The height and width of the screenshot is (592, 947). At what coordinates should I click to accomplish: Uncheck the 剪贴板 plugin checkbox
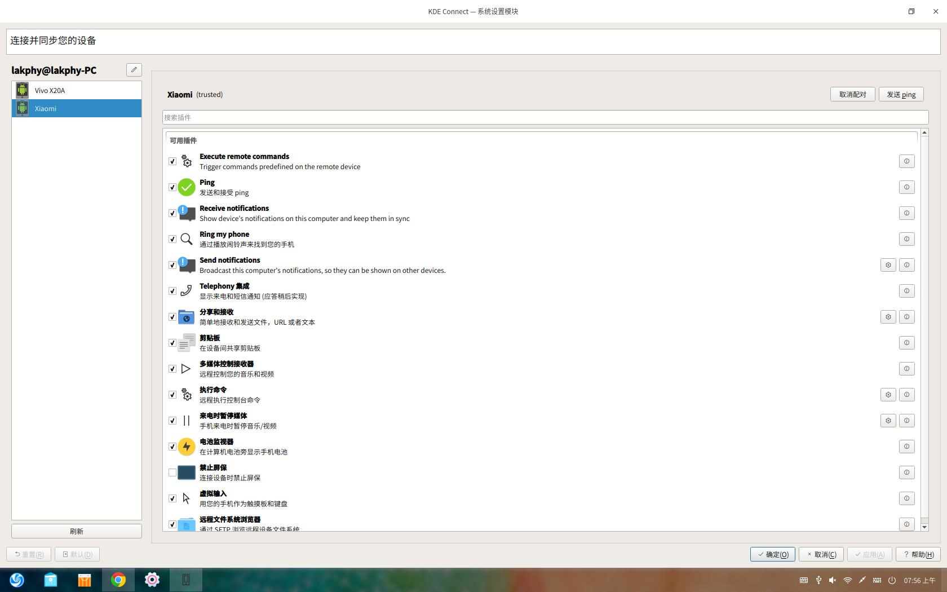point(172,343)
